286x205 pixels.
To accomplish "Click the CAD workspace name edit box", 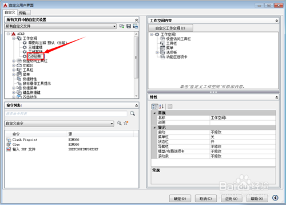I will pos(35,56).
